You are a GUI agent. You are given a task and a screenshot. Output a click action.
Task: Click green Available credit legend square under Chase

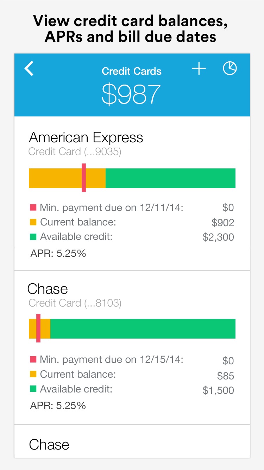coord(33,389)
